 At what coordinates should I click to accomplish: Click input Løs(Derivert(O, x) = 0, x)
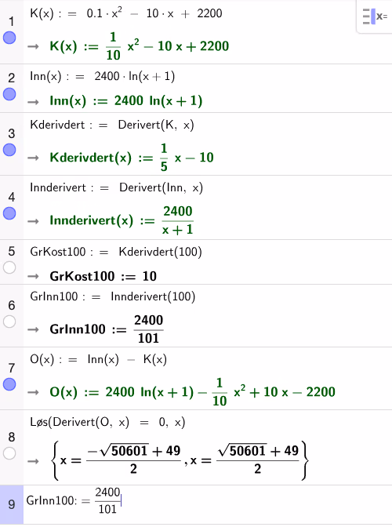pos(107,422)
